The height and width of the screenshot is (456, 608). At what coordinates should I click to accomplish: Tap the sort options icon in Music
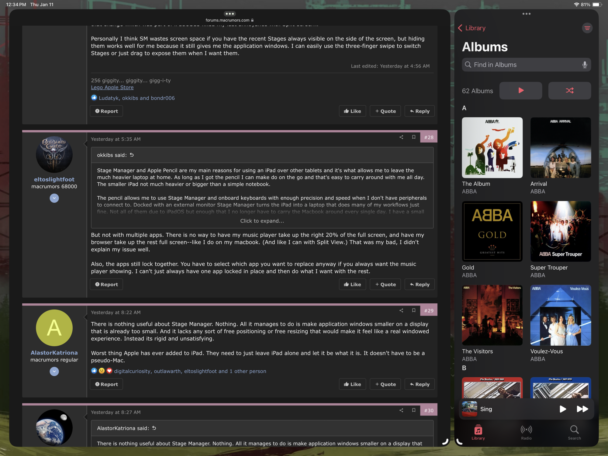click(587, 28)
